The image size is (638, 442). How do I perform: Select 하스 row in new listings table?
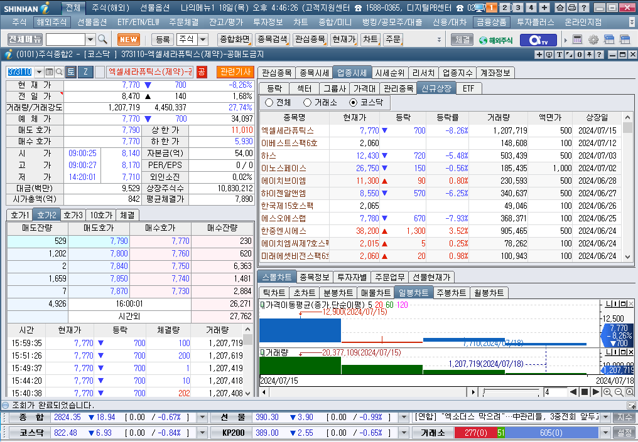pos(440,155)
